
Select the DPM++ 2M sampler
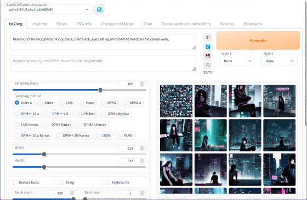[57, 114]
